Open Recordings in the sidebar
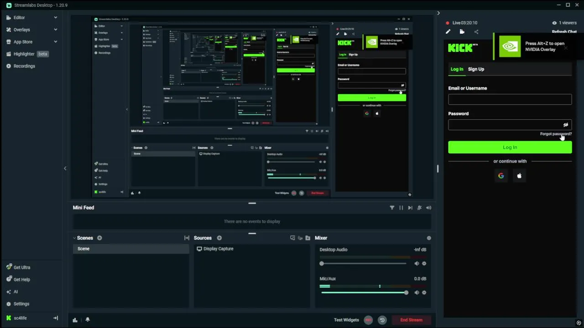This screenshot has height=328, width=584. (x=24, y=66)
